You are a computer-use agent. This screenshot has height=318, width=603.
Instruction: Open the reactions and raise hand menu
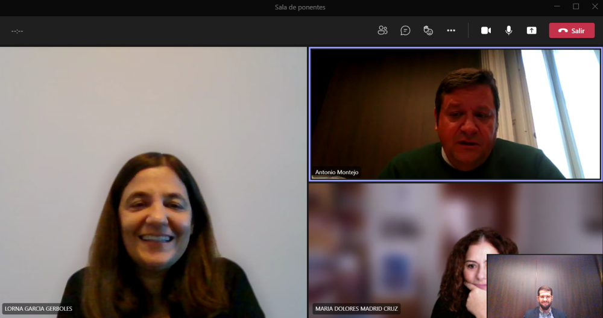coord(428,30)
